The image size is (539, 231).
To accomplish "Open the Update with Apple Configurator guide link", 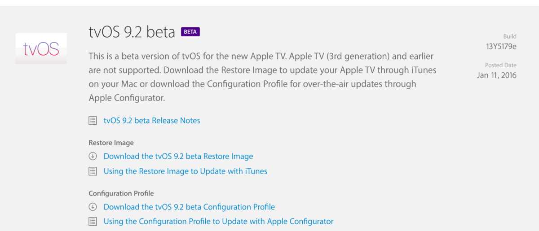I will click(x=218, y=221).
